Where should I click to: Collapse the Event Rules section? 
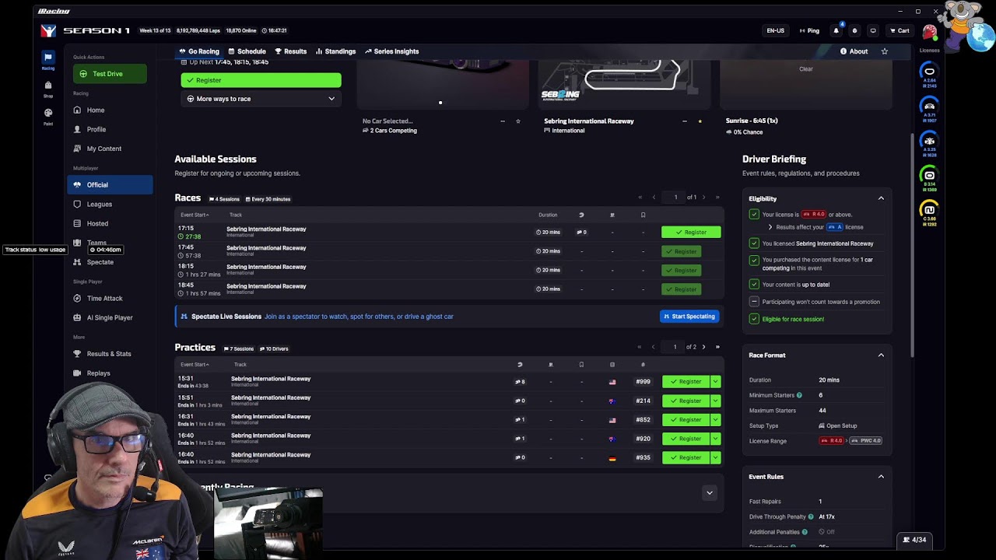click(x=881, y=477)
